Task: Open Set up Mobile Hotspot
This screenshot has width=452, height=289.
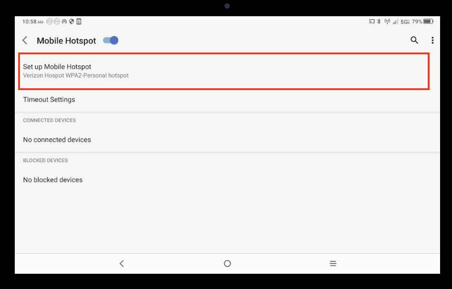Action: (224, 71)
